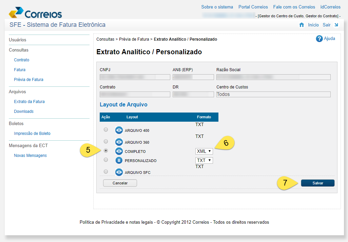Image resolution: width=348 pixels, height=242 pixels.
Task: Click the Layout column header
Action: click(132, 117)
